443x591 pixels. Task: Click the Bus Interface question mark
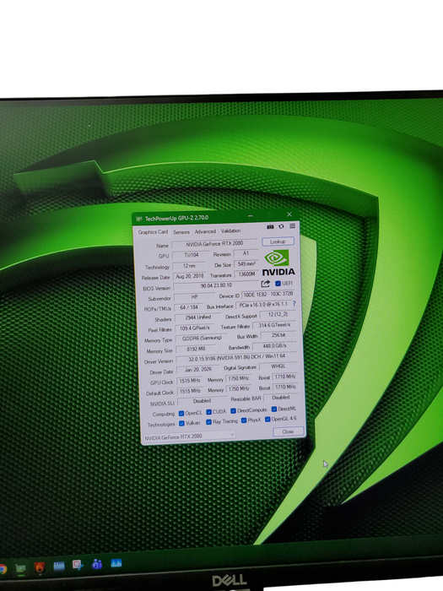(294, 303)
